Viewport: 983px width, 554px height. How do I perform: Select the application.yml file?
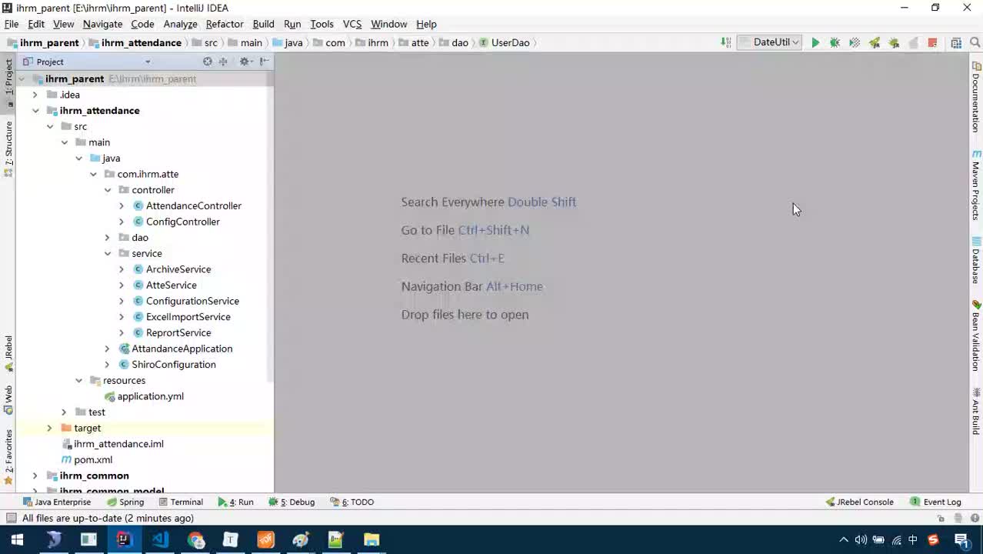(150, 396)
